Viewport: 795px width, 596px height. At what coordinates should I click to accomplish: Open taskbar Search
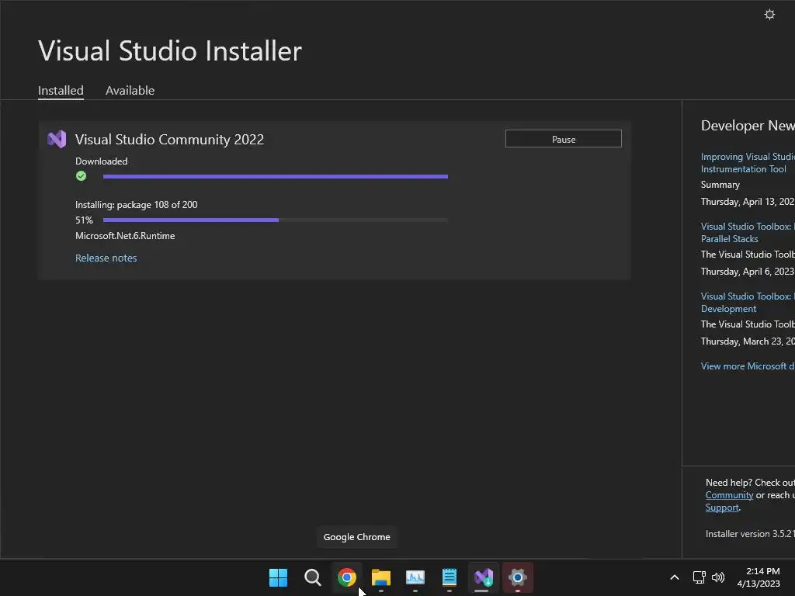click(312, 577)
